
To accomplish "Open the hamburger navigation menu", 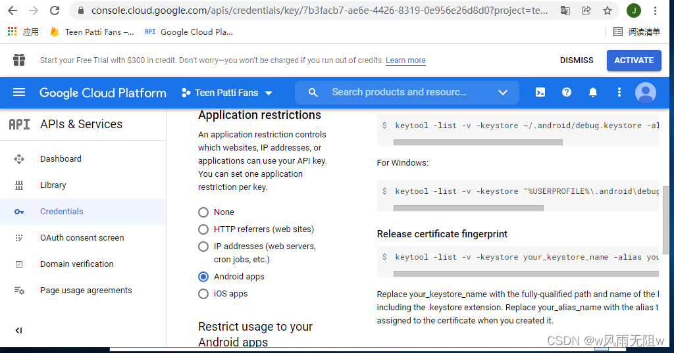I will [x=19, y=93].
